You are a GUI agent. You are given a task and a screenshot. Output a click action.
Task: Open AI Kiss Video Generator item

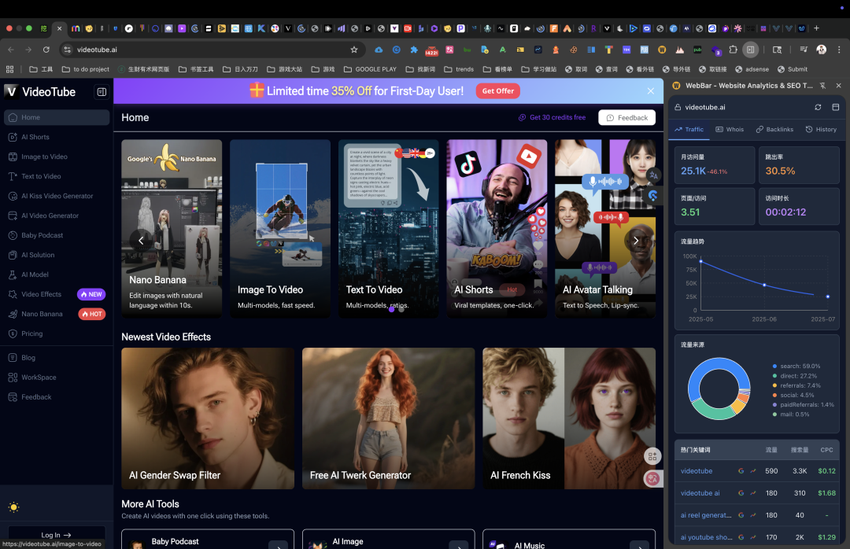[57, 196]
